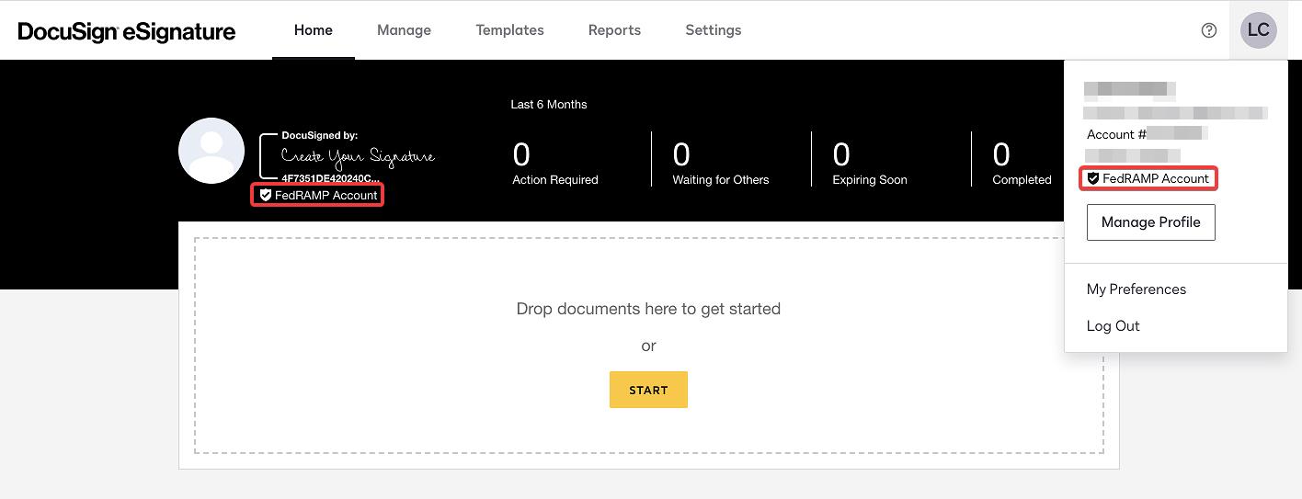The image size is (1302, 499).
Task: Open the LC user avatar menu
Action: [1258, 30]
